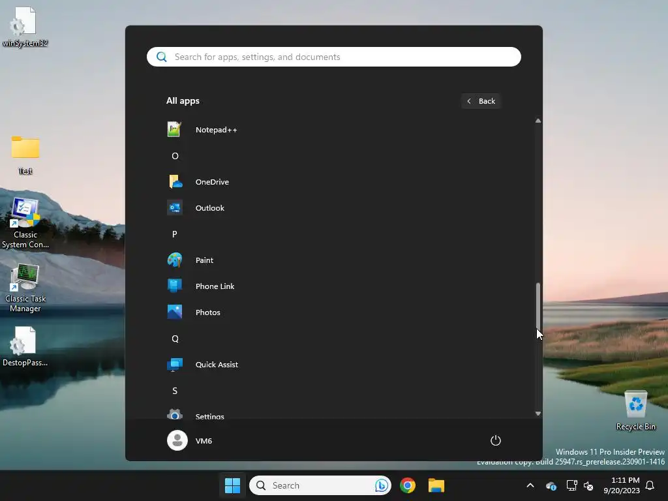668x501 pixels.
Task: Click the letter S section header
Action: tap(175, 391)
